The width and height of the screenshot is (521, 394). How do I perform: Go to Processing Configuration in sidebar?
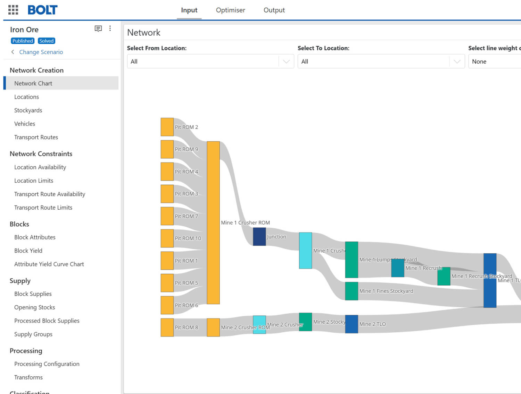click(47, 364)
